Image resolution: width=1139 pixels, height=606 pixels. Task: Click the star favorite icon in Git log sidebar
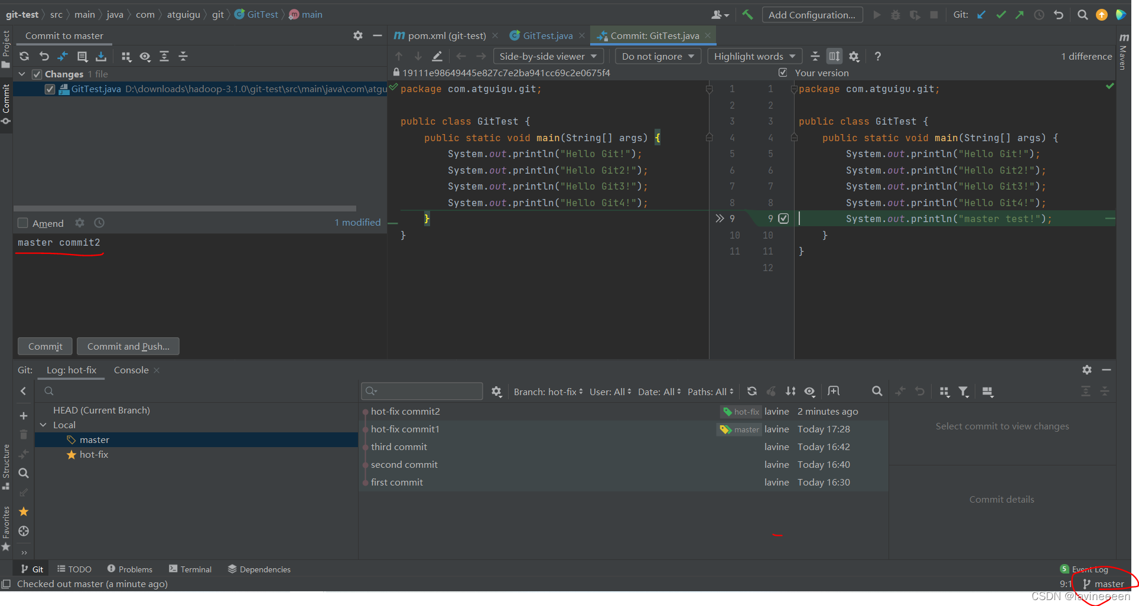pyautogui.click(x=24, y=511)
